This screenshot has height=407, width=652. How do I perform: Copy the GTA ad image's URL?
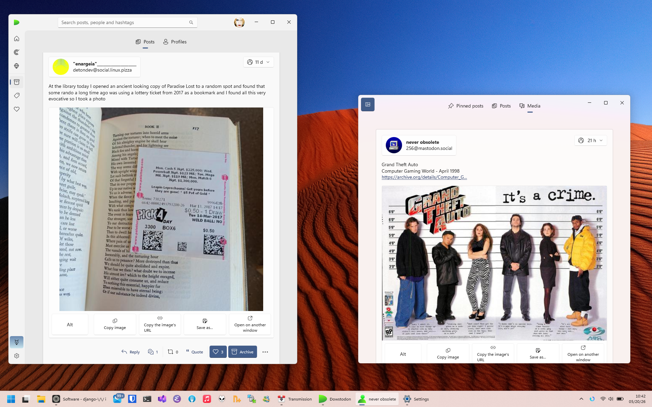[493, 354]
